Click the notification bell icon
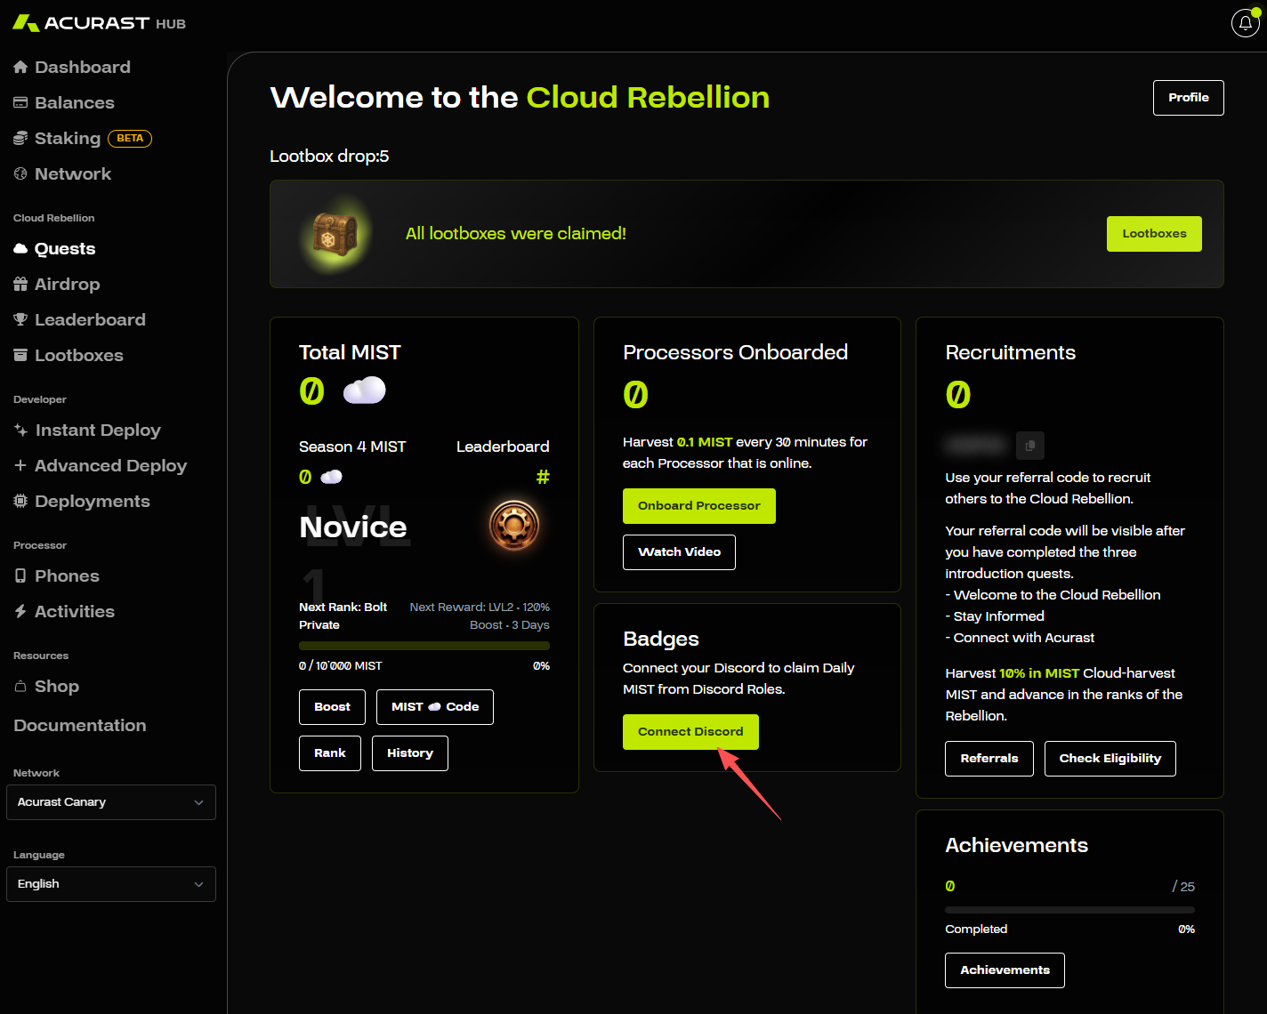The height and width of the screenshot is (1014, 1267). tap(1245, 24)
